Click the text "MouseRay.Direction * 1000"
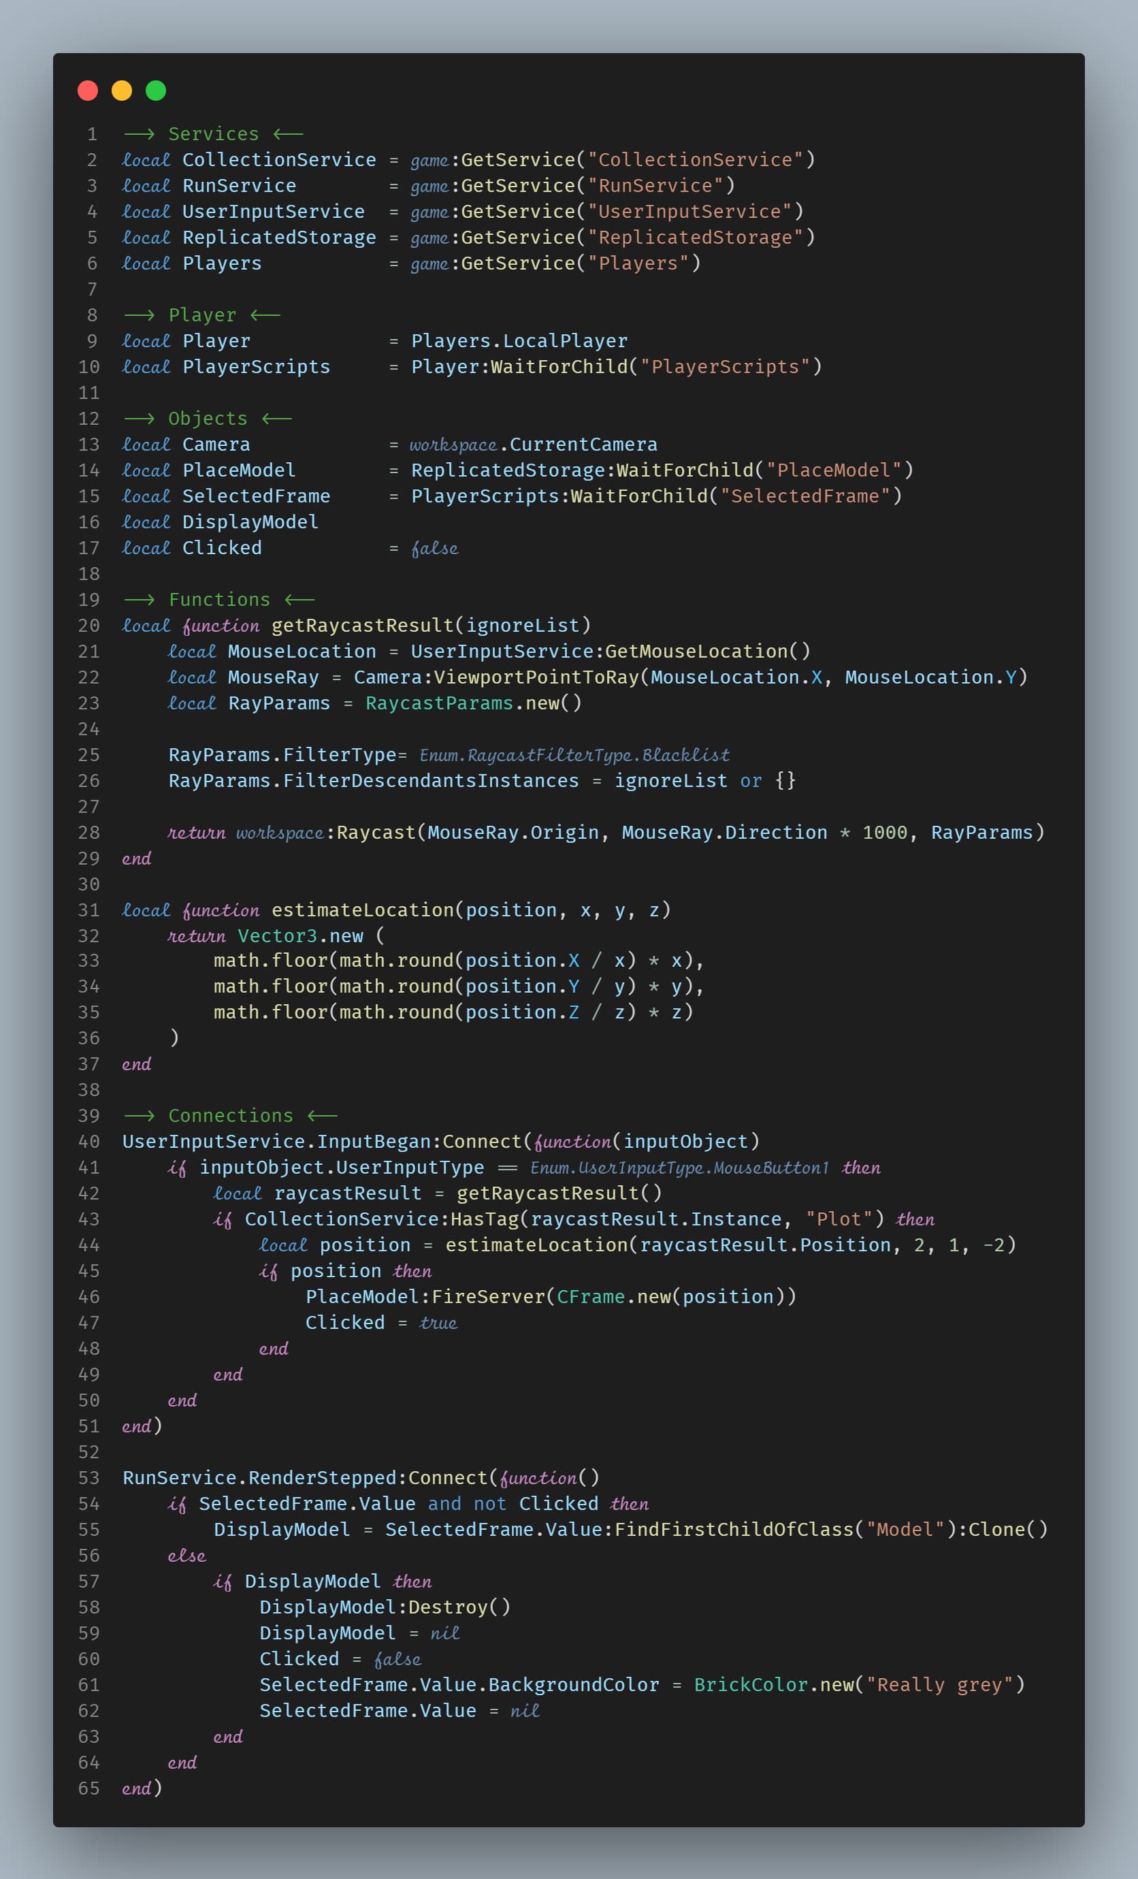The height and width of the screenshot is (1879, 1138). click(x=764, y=833)
